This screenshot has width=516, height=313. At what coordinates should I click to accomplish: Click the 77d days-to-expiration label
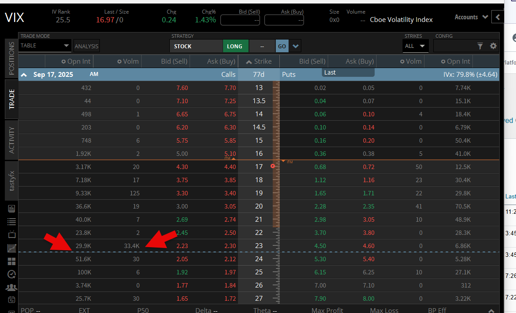[x=259, y=75]
